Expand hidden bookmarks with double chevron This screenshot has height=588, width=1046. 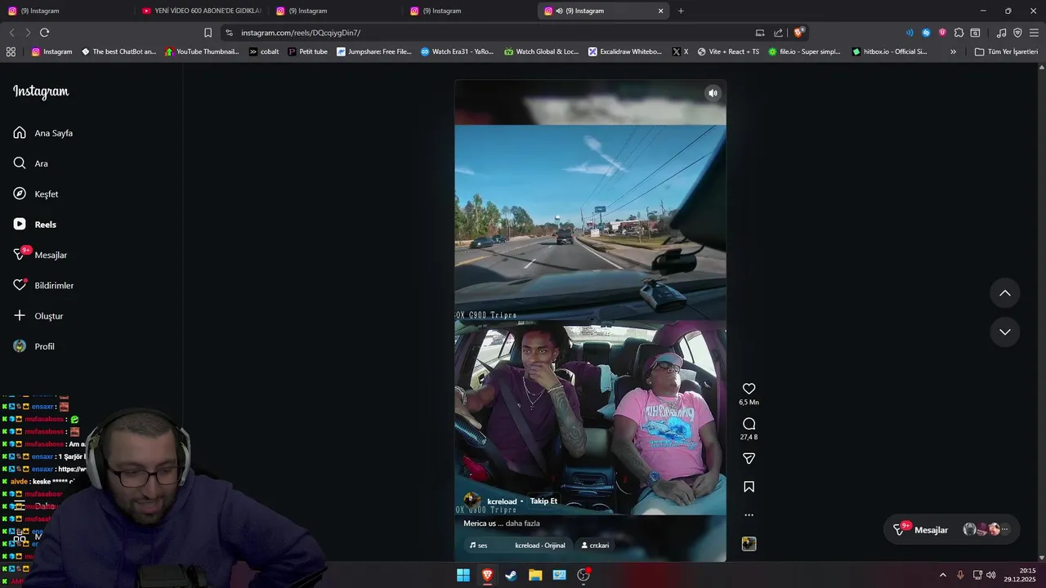[x=953, y=51]
